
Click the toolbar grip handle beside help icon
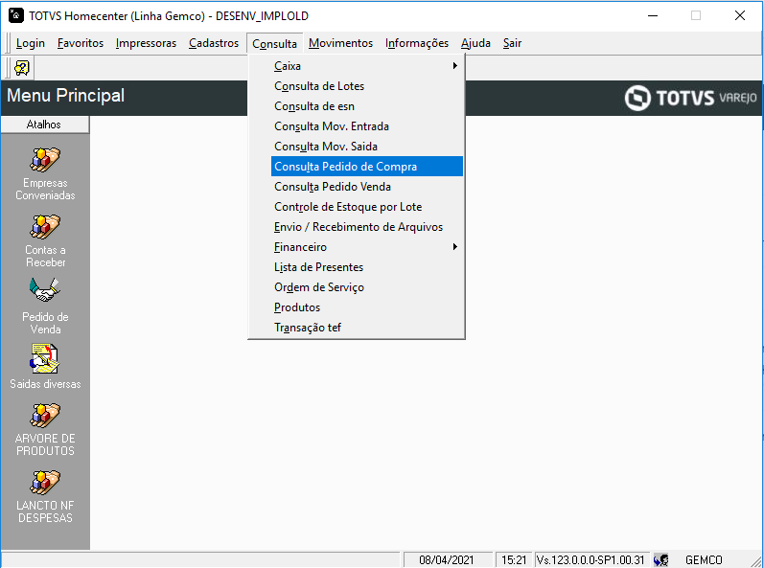pos(8,68)
